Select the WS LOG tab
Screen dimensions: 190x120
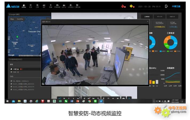[x=159, y=17]
